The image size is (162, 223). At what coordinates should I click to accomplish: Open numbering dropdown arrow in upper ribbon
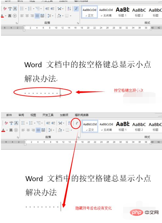click(34, 9)
